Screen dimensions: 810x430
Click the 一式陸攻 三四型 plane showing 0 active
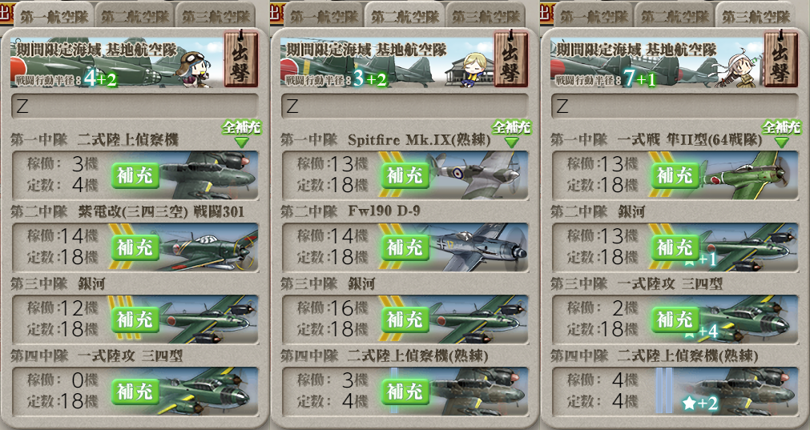208,391
